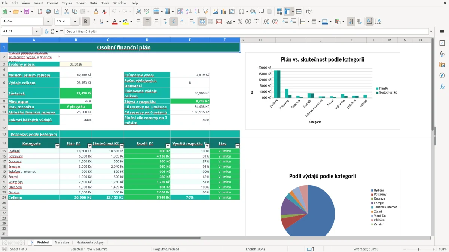Open the Styles menu
Viewport: 449px width, 252px height.
coord(67,3)
